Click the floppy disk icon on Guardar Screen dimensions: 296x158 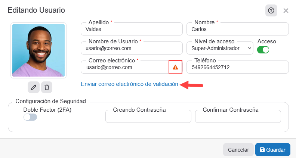click(x=262, y=150)
